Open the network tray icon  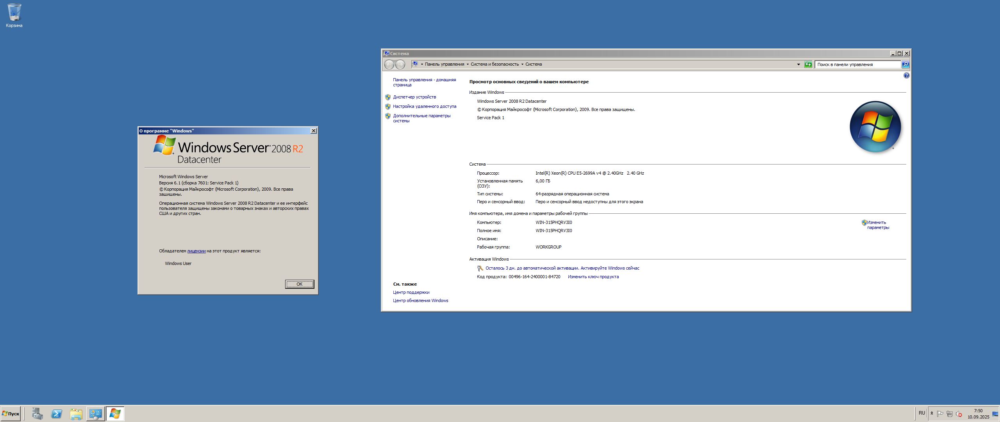950,414
